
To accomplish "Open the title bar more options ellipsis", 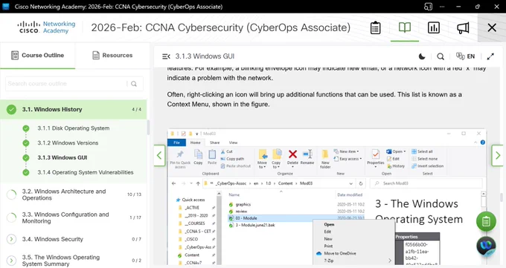I will 442,7.
